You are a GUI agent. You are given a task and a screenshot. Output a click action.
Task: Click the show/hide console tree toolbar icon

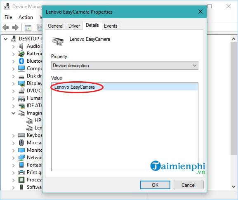click(28, 28)
